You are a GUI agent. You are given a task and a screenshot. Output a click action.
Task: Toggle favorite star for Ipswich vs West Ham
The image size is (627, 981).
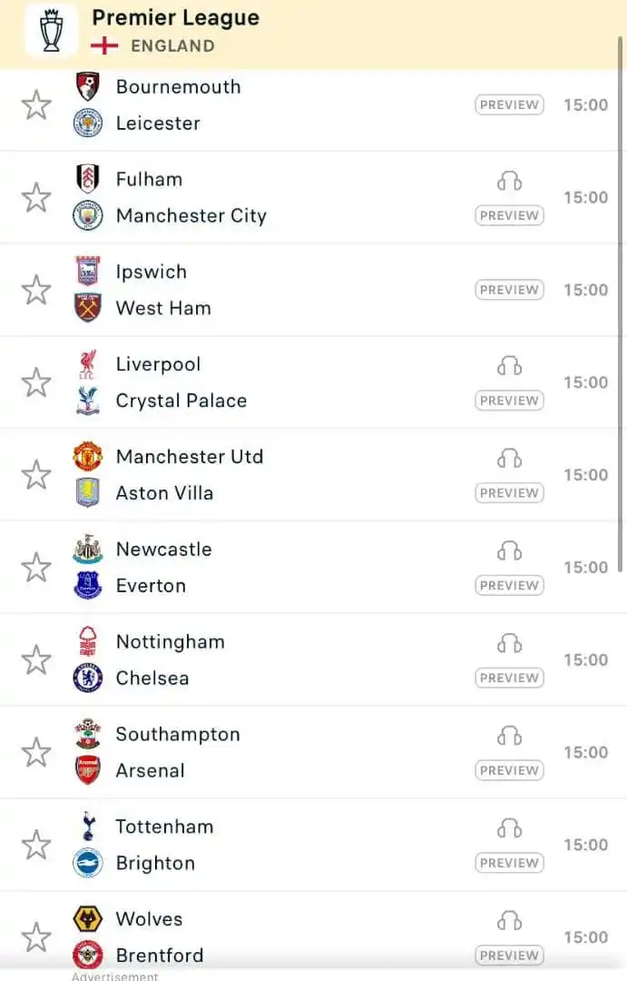(36, 290)
